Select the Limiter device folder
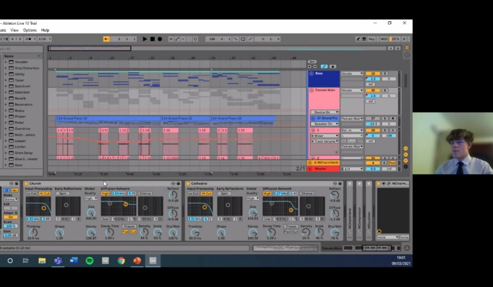 pos(20,147)
